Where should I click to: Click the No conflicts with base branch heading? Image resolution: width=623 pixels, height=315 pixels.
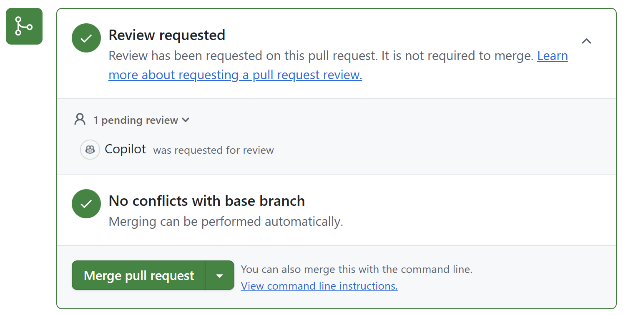coord(206,201)
